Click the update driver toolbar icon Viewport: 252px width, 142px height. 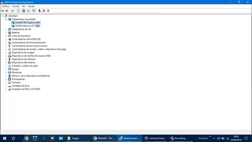(39, 11)
